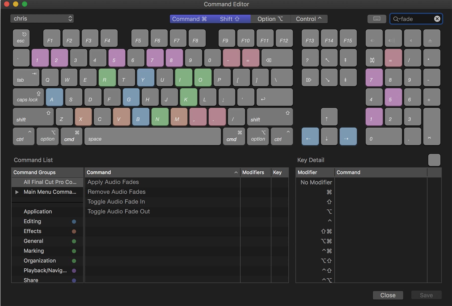Click the green dot beside Marking
The width and height of the screenshot is (452, 306).
point(74,251)
